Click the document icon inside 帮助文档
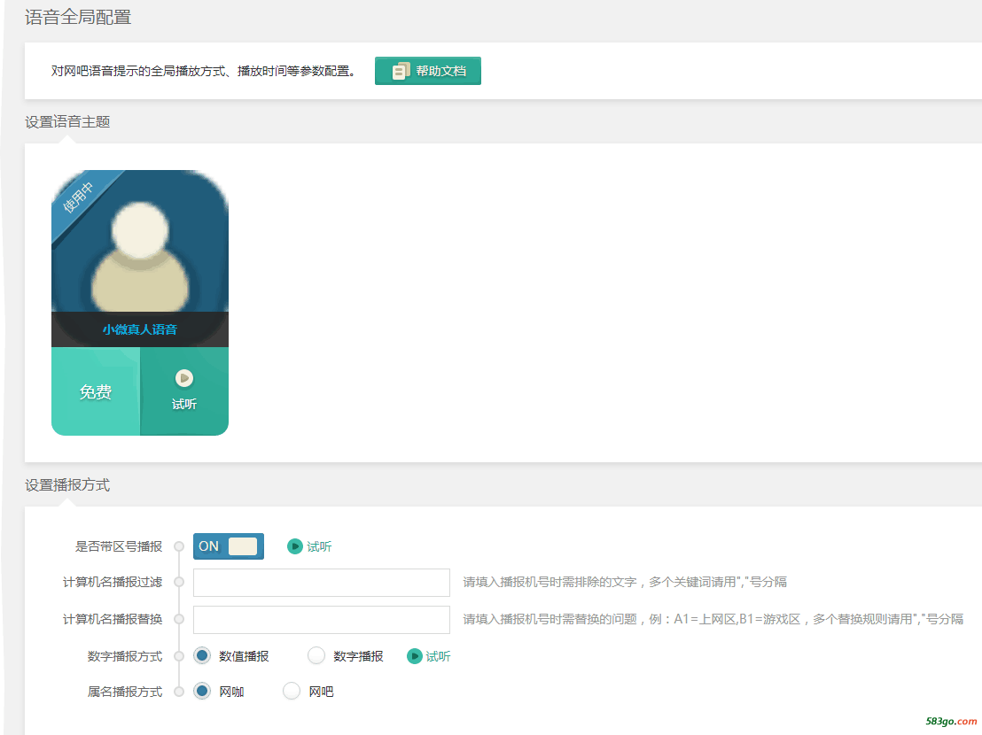982x735 pixels. click(401, 71)
